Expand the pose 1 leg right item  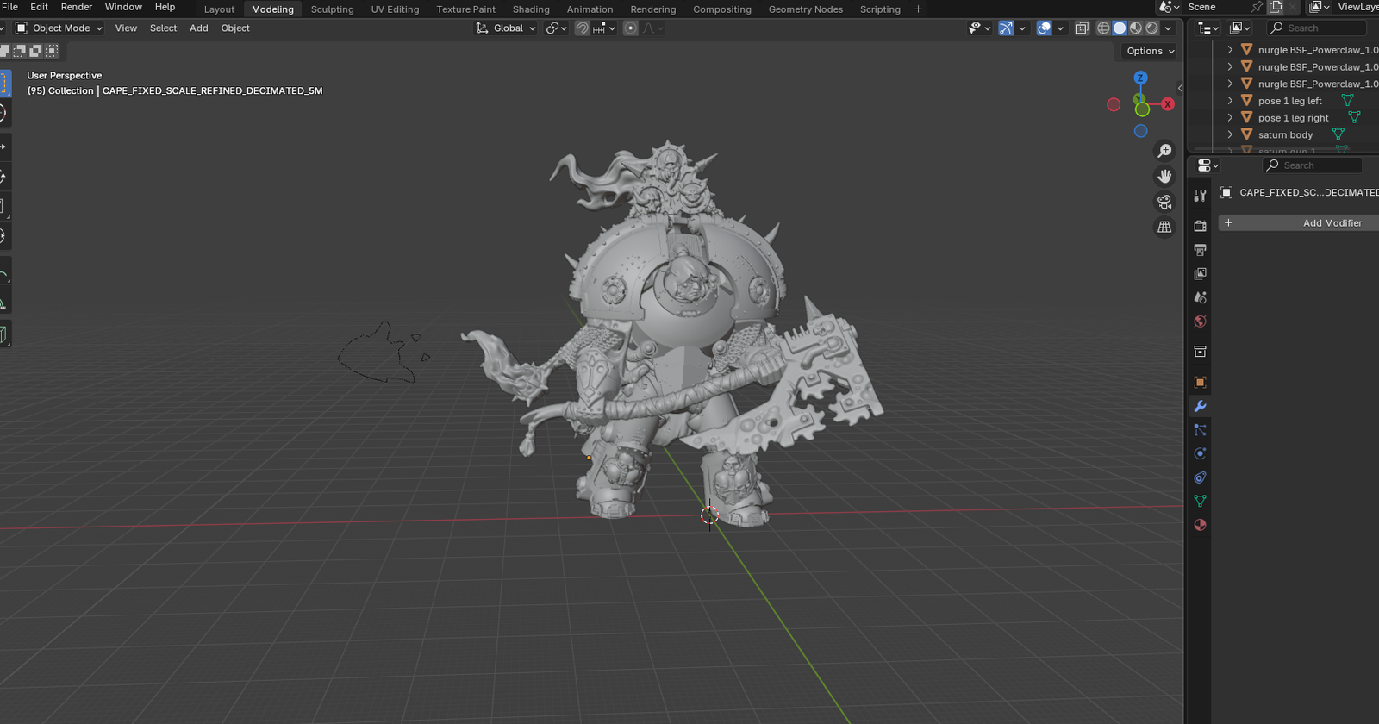point(1230,117)
